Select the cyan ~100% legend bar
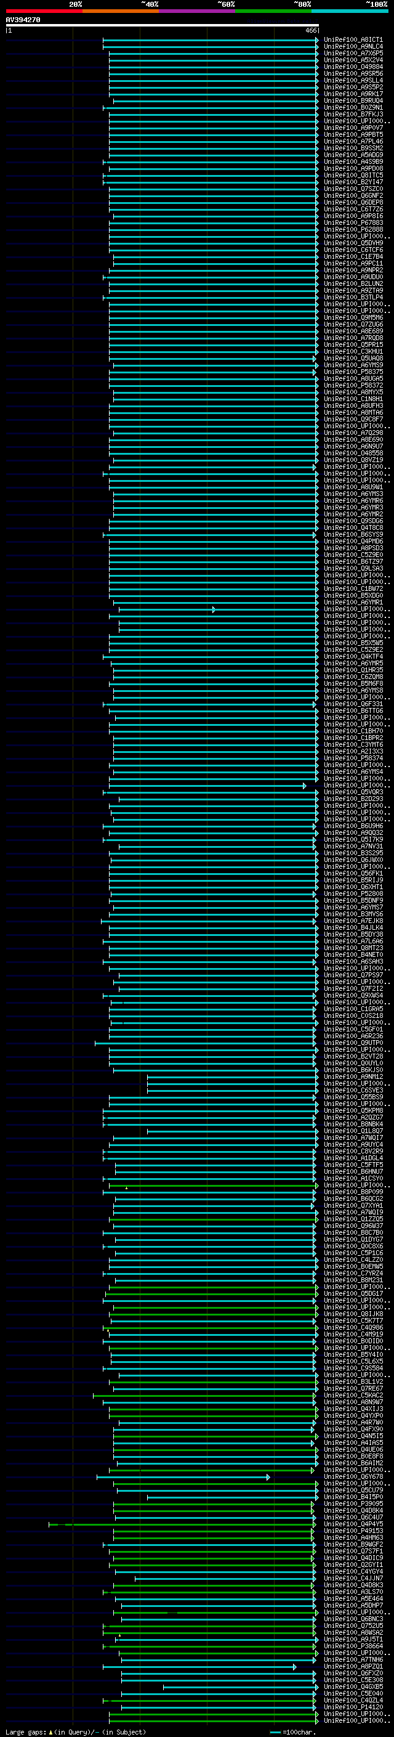Viewport: 394px width, 1737px height. pyautogui.click(x=350, y=11)
